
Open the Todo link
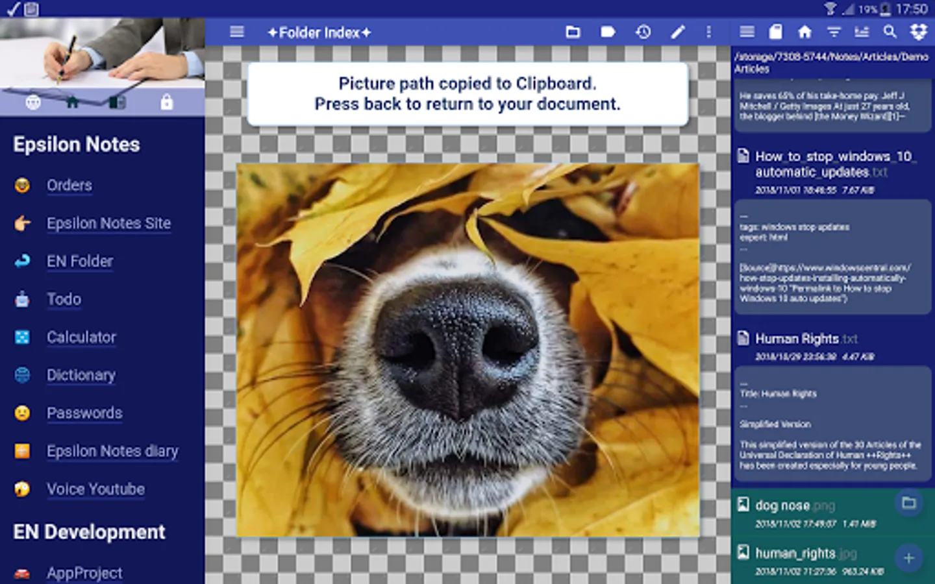point(64,300)
